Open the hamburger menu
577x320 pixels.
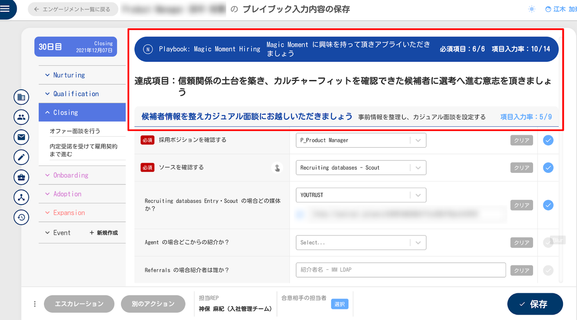(x=6, y=9)
